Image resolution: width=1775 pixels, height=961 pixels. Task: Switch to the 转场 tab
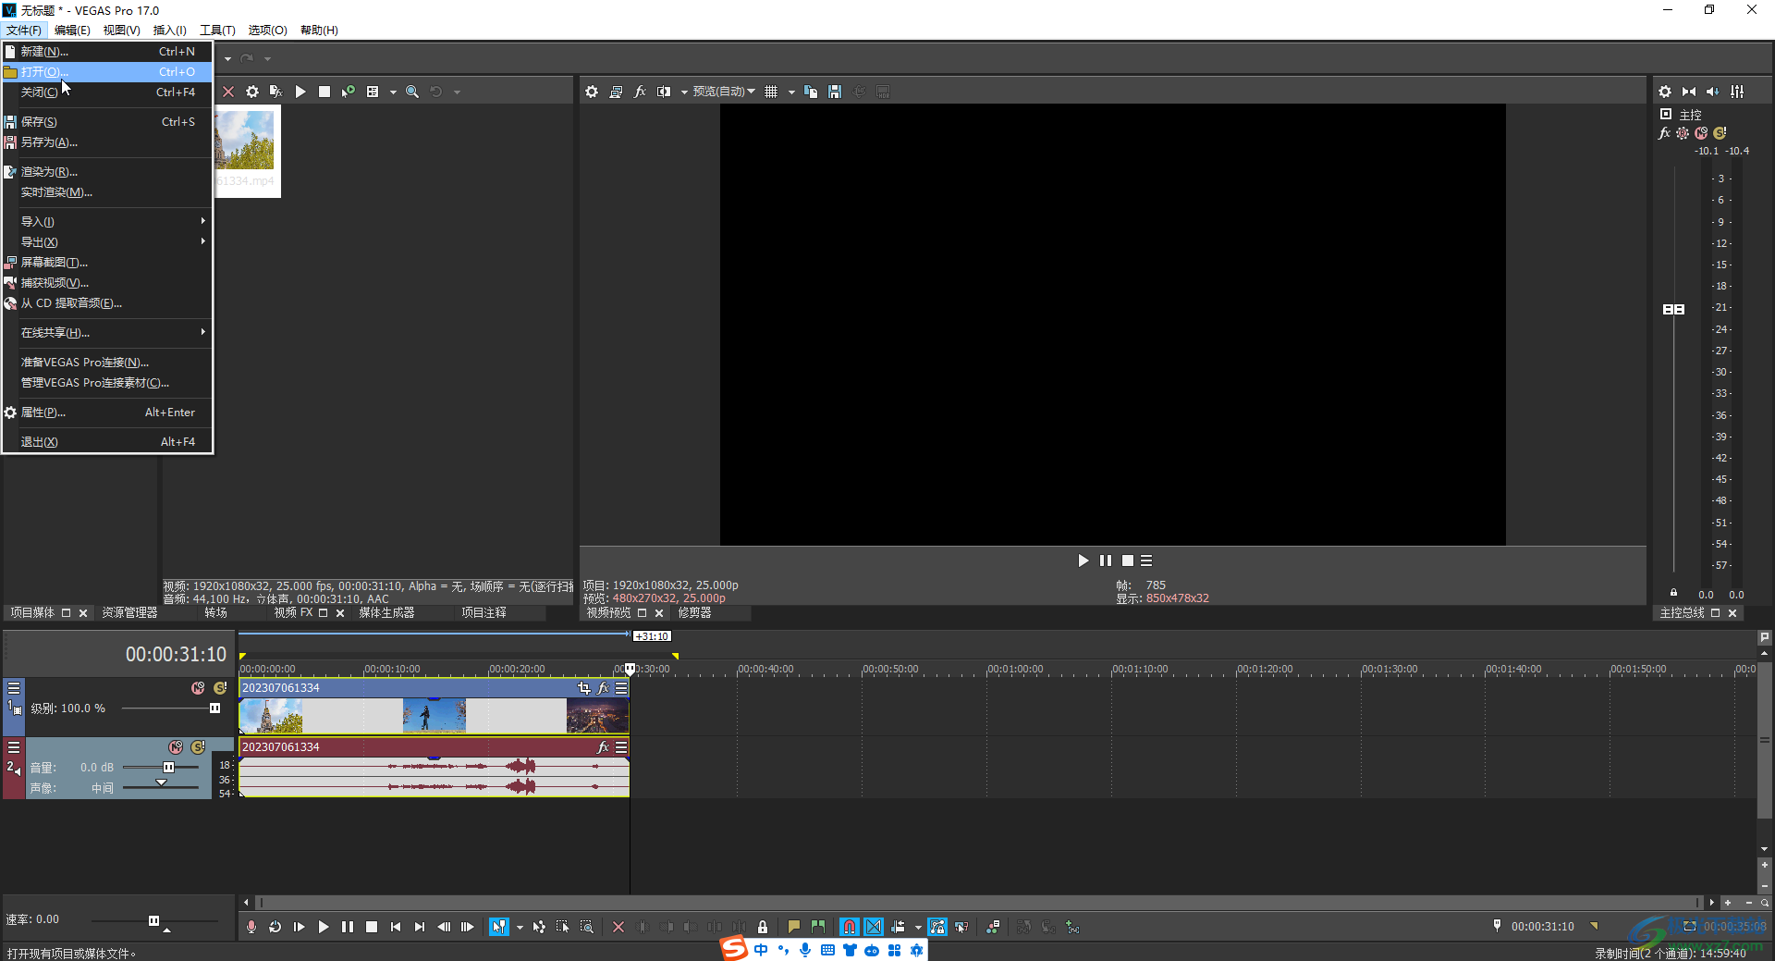215,613
